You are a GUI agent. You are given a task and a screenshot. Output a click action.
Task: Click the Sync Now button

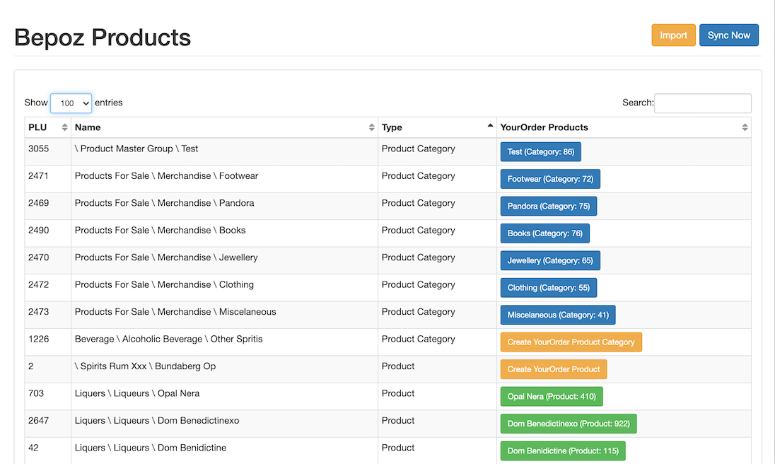(728, 35)
